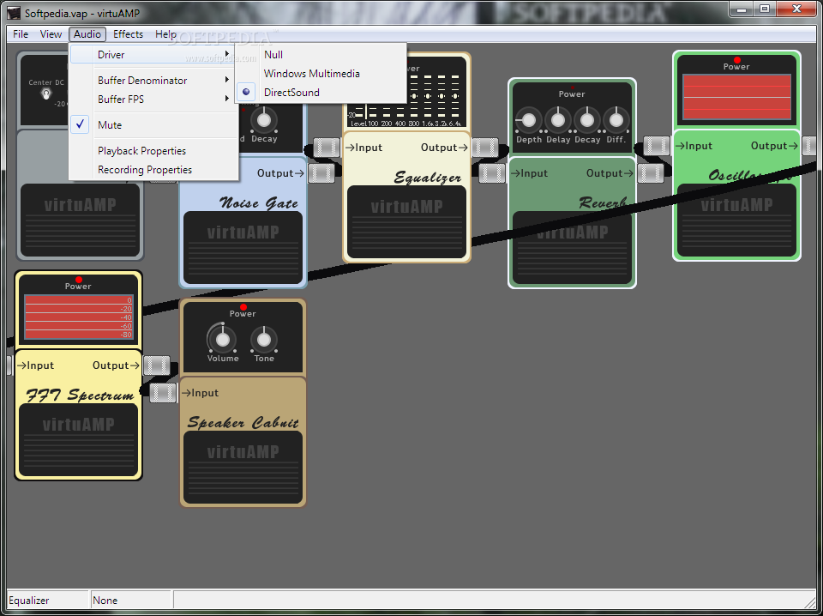
Task: Click the FFT Spectrum input jack plug
Action: [x=8, y=365]
